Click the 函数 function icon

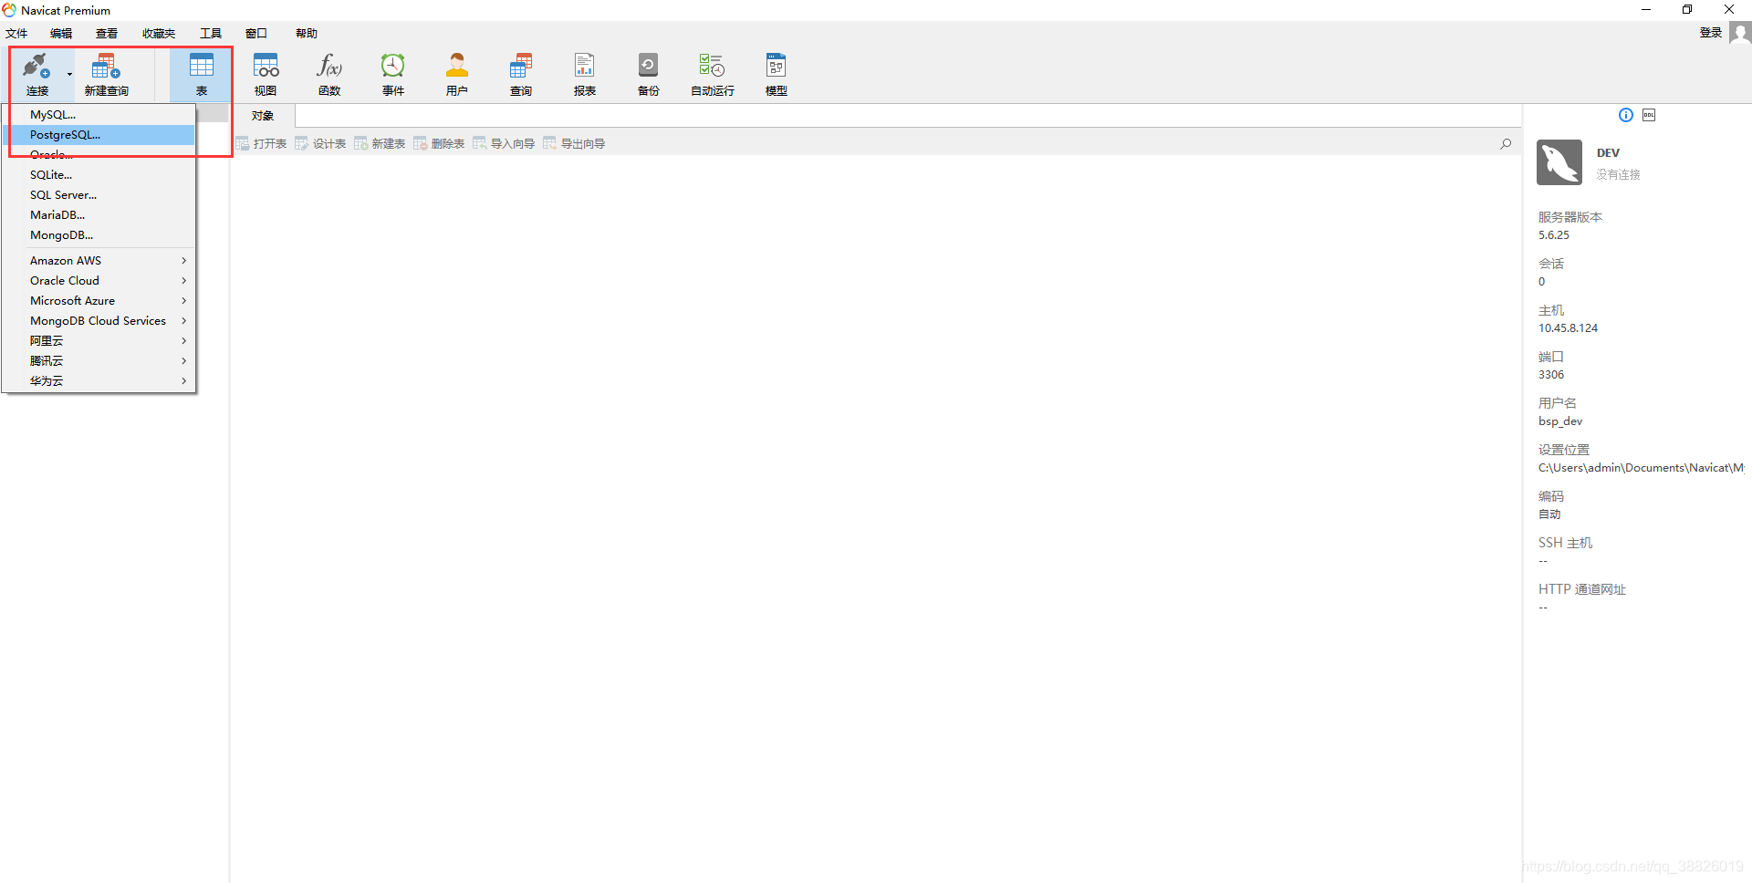[329, 74]
